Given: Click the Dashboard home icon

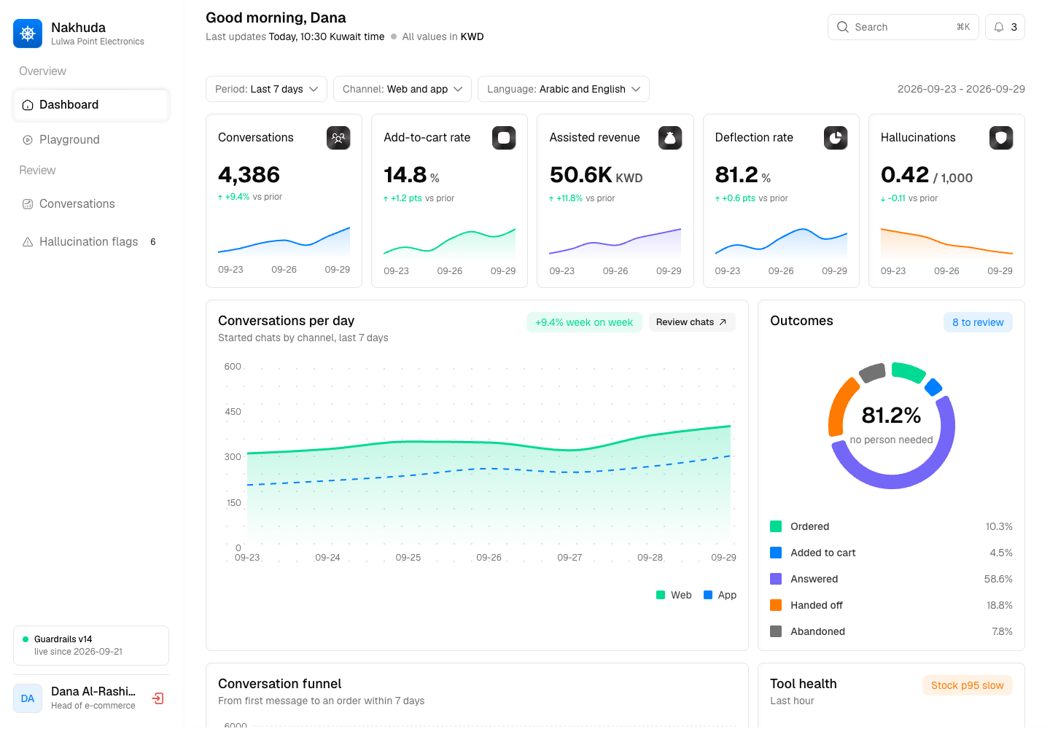Looking at the screenshot, I should coord(28,105).
